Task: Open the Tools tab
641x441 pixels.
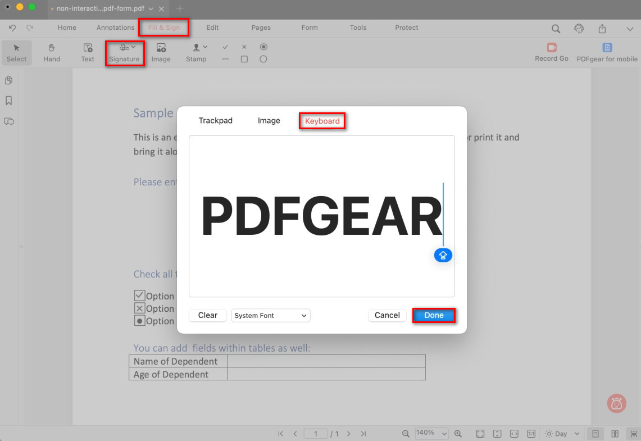Action: click(x=358, y=28)
